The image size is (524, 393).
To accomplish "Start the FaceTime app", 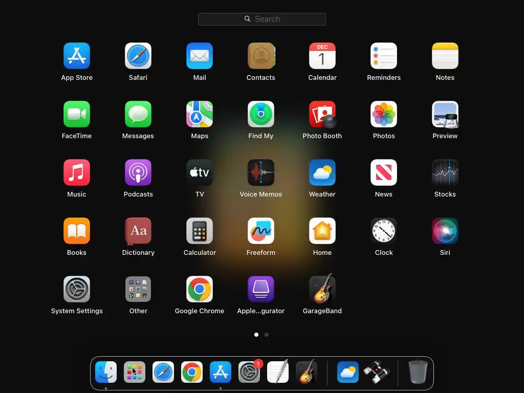I will pyautogui.click(x=77, y=114).
